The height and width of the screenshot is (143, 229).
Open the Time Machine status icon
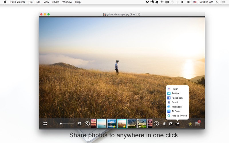(173, 2)
